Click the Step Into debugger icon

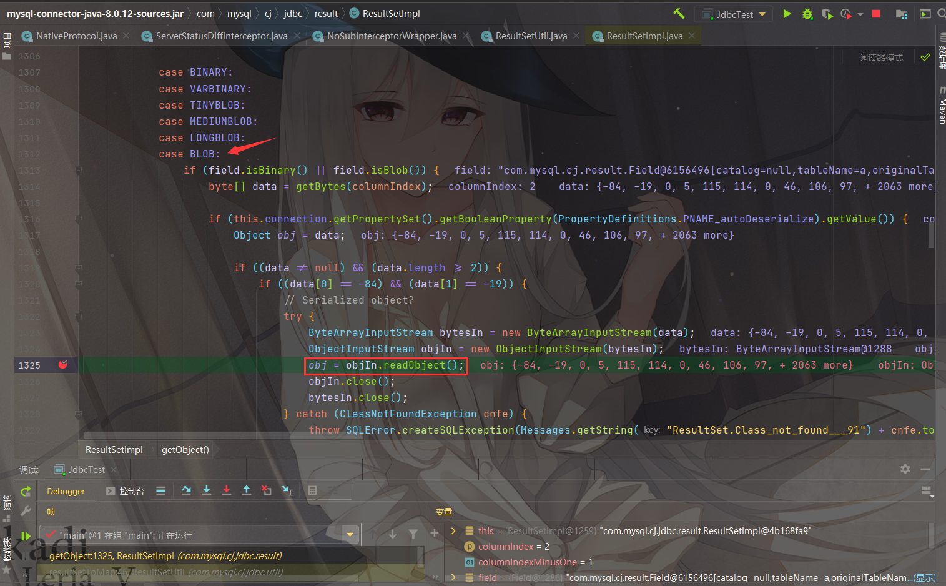tap(207, 490)
